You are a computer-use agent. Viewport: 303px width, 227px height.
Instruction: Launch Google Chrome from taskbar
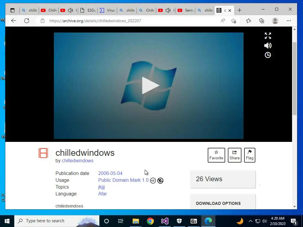(150, 221)
